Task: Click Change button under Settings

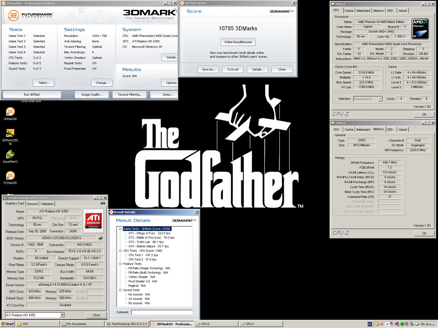Action: [x=102, y=83]
